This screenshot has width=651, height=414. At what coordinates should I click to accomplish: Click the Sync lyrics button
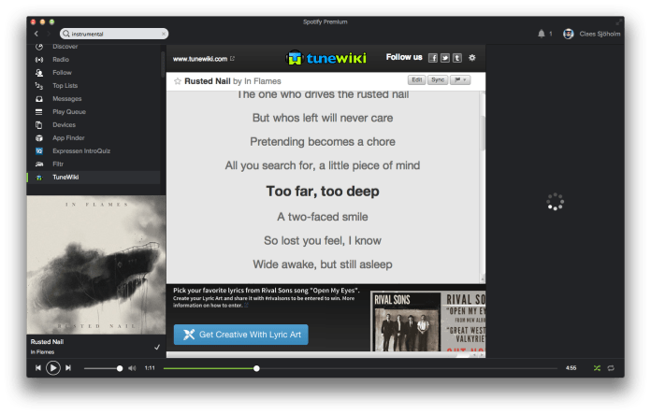pyautogui.click(x=438, y=79)
